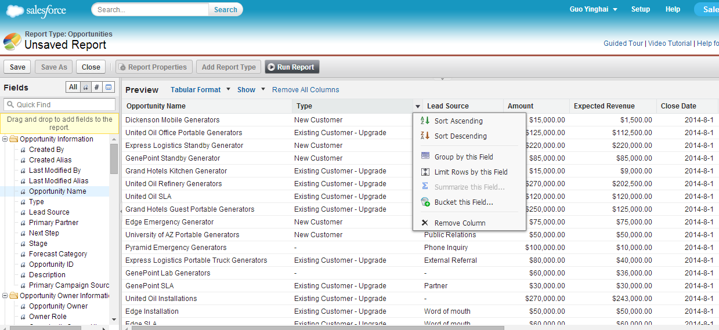The image size is (719, 330).
Task: Click the field icon next to Created By
Action: (x=23, y=150)
